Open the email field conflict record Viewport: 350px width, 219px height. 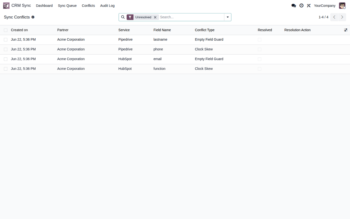tap(157, 59)
